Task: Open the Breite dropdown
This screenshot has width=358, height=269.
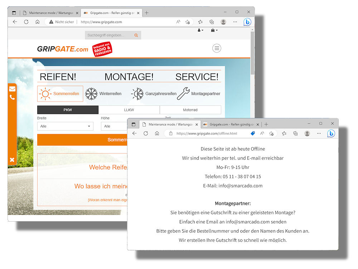Action: tap(65, 126)
